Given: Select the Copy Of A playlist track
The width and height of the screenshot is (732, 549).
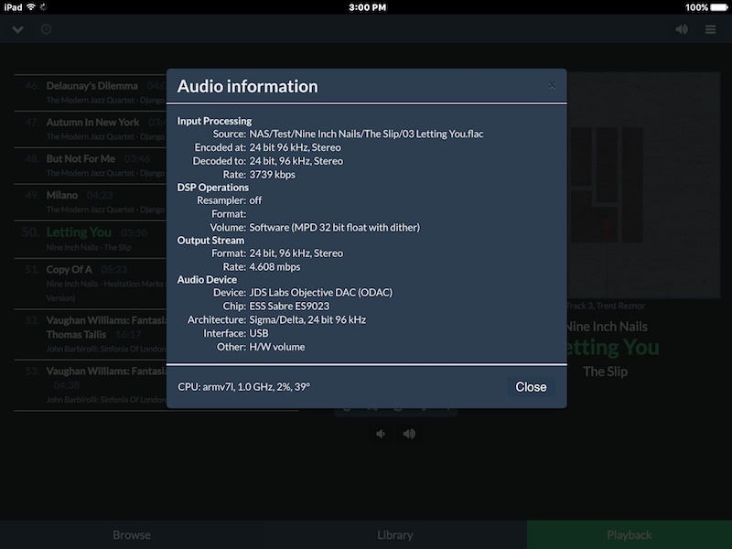Looking at the screenshot, I should (91, 283).
